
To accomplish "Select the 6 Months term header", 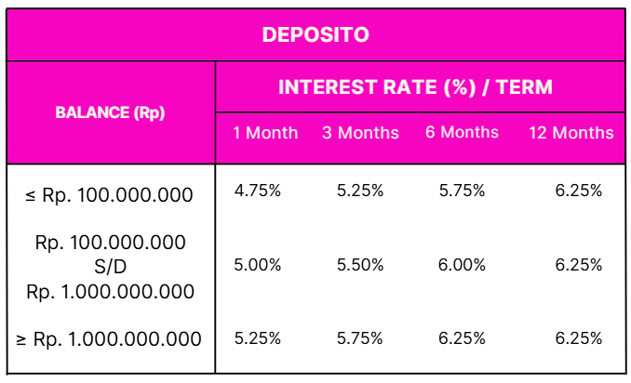I will click(x=462, y=132).
